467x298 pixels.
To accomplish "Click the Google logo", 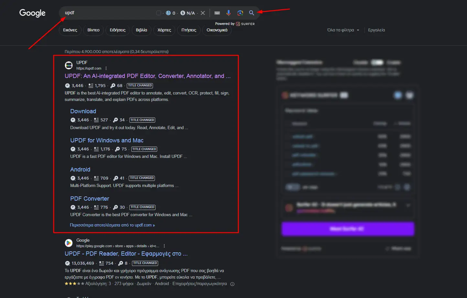I will (32, 13).
